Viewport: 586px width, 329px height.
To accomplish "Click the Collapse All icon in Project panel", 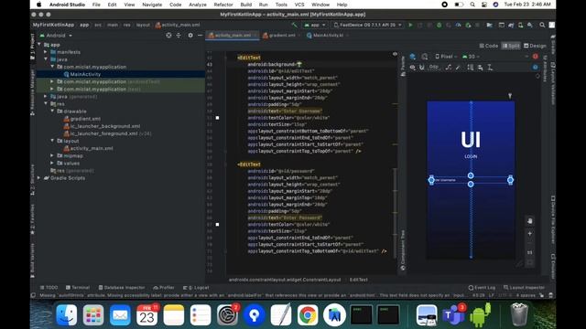I will pos(179,35).
